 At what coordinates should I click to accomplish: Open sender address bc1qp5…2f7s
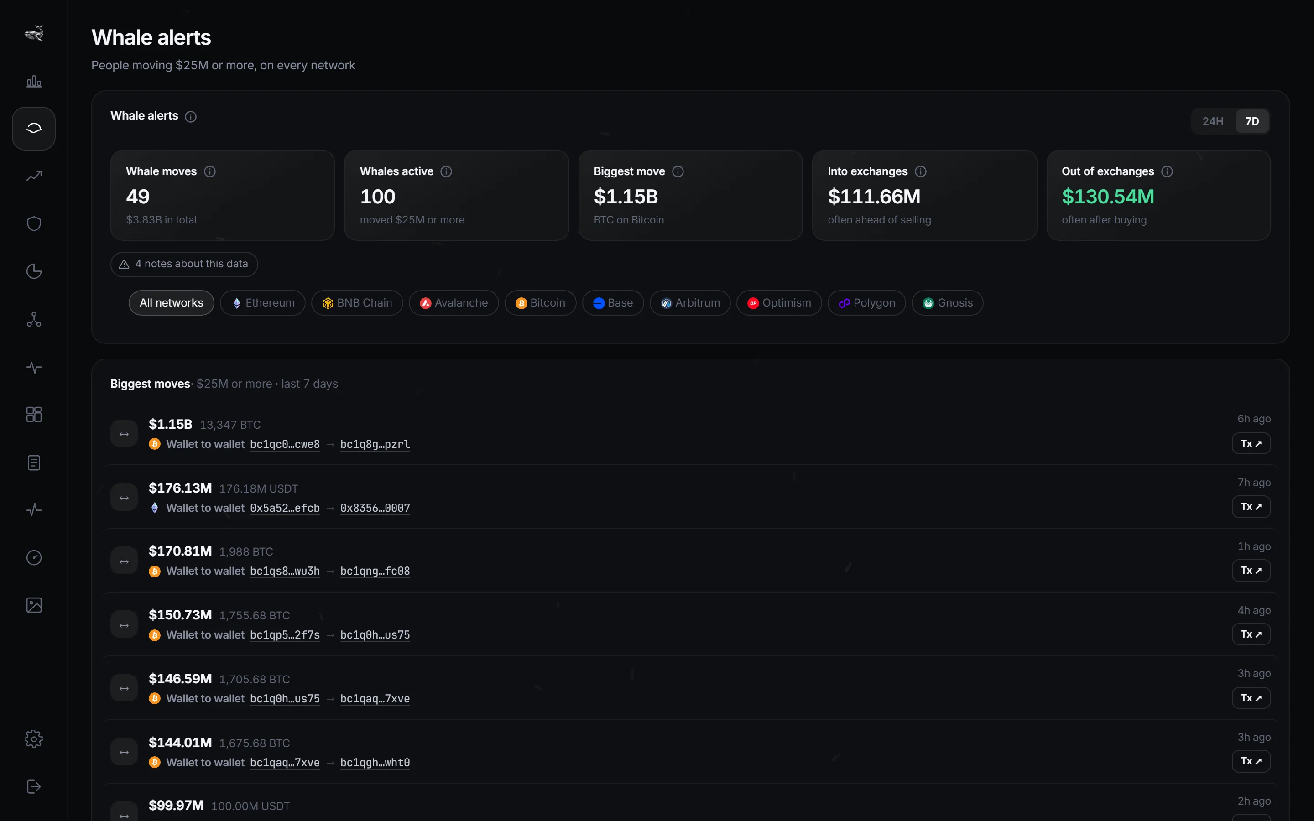pyautogui.click(x=285, y=635)
